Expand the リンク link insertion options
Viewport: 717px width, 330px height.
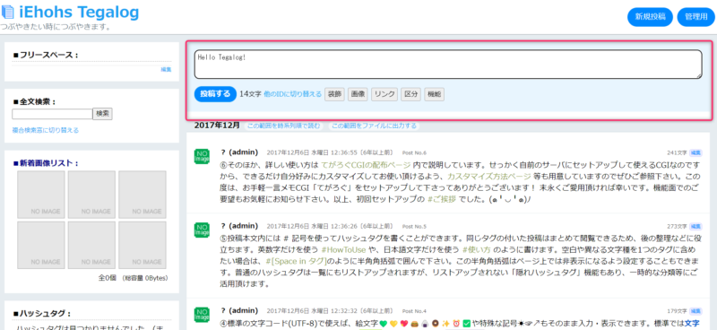[384, 94]
